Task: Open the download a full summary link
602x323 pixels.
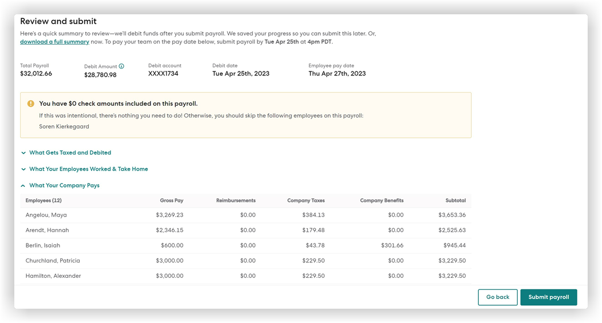Action: coord(54,42)
